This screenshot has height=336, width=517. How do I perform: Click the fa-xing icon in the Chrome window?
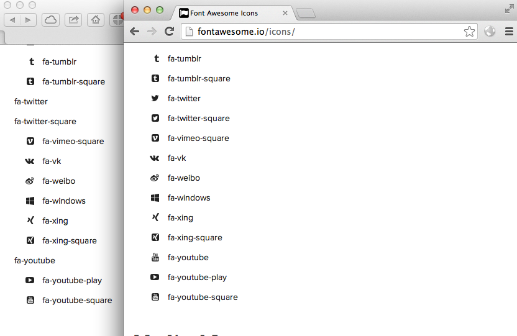click(x=155, y=217)
